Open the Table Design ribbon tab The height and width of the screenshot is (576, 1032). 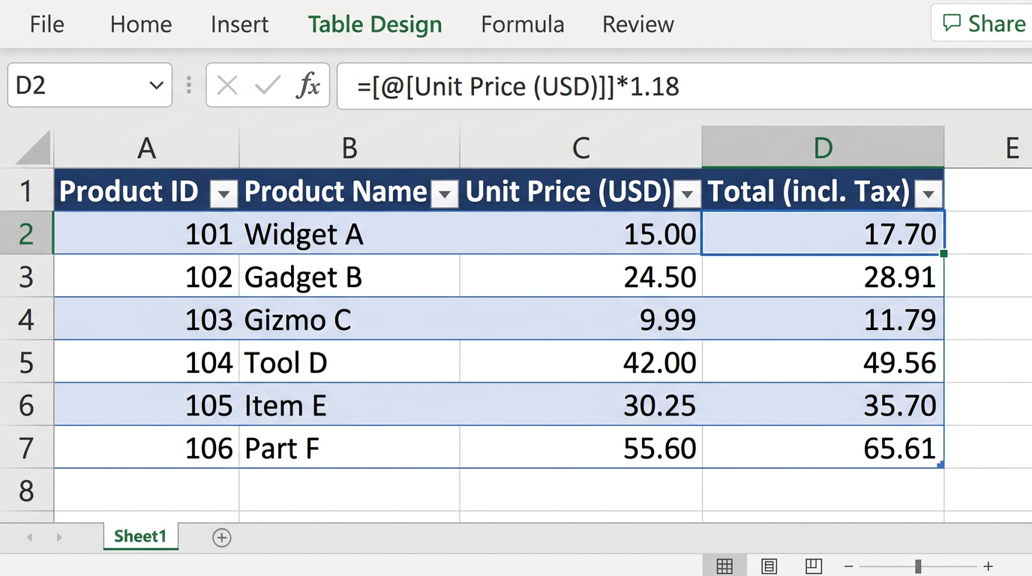(x=375, y=25)
